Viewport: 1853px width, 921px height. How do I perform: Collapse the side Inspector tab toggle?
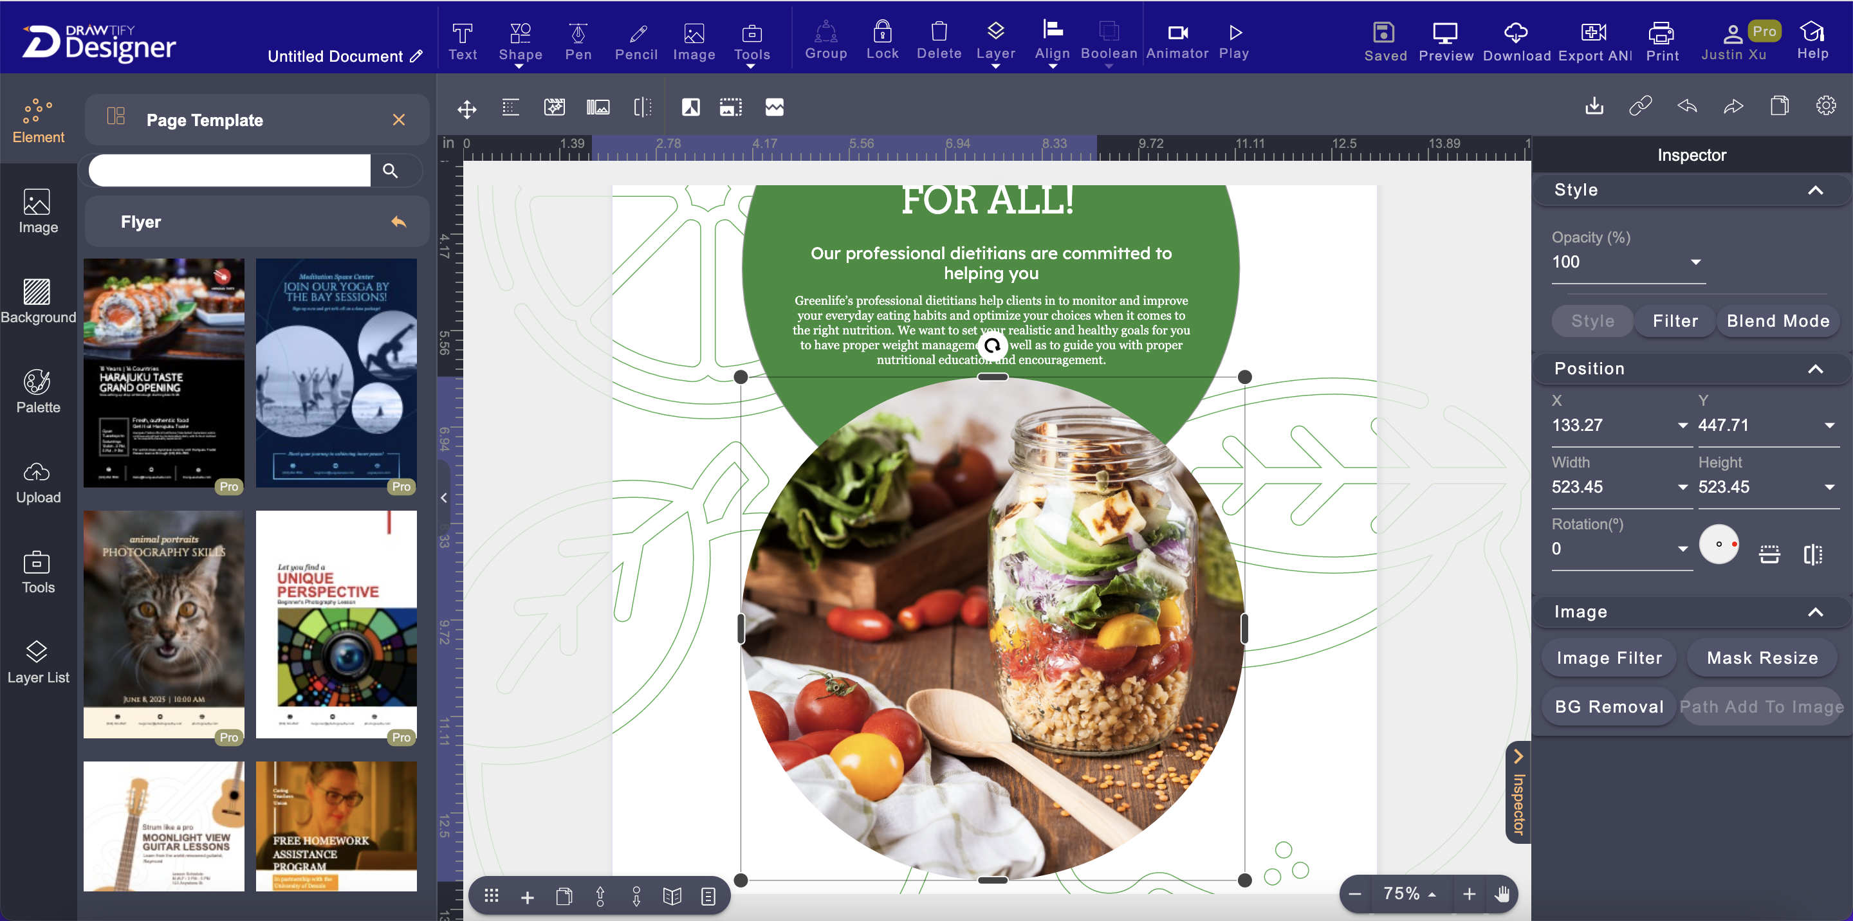tap(1518, 791)
